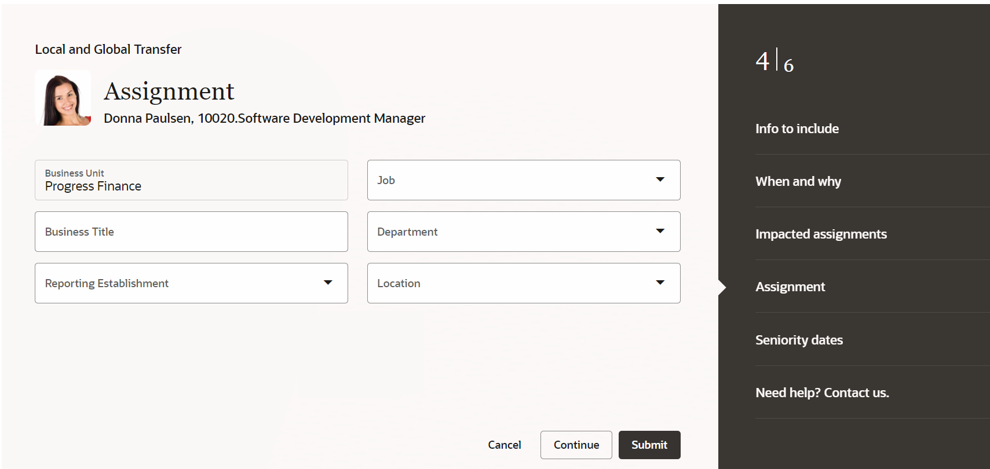Open the When and why step
This screenshot has width=990, height=469.
tap(798, 181)
